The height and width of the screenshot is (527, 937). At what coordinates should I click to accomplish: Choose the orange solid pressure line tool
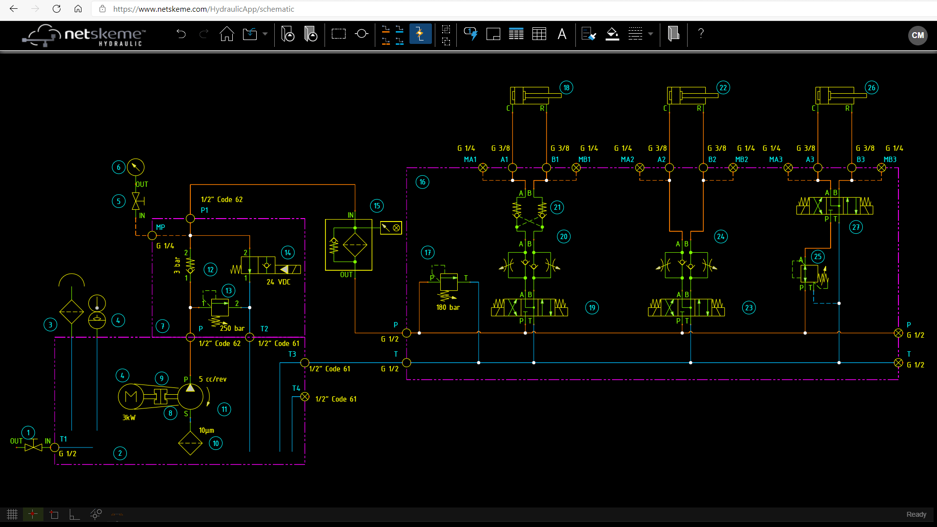pos(386,29)
